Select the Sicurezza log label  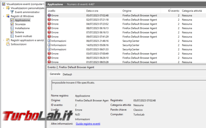pos(20,24)
